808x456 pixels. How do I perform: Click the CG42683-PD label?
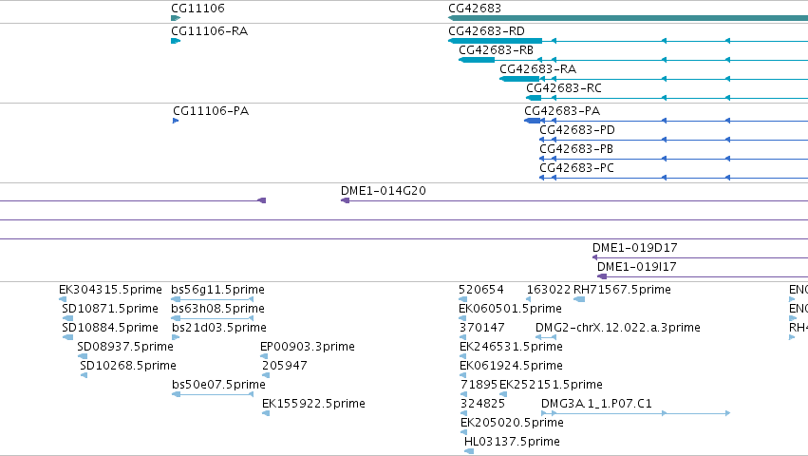pyautogui.click(x=577, y=130)
